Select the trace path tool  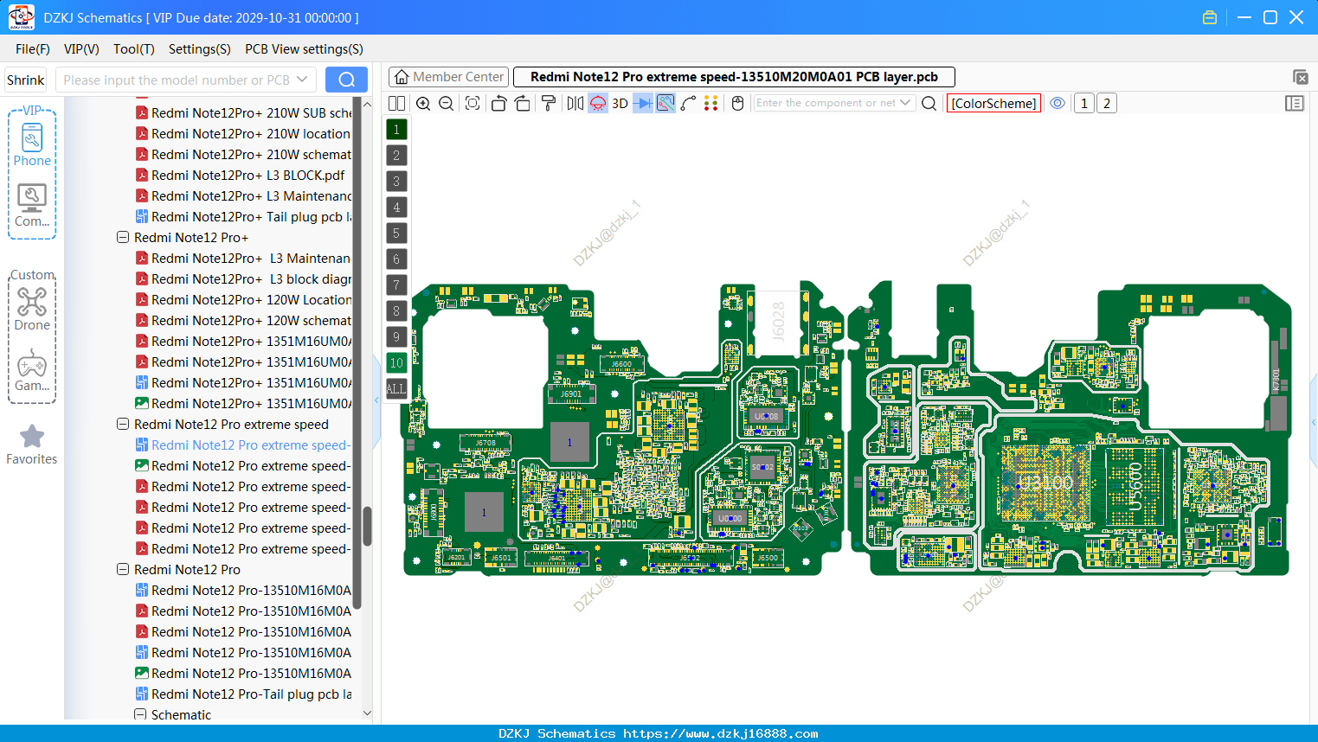tap(689, 103)
